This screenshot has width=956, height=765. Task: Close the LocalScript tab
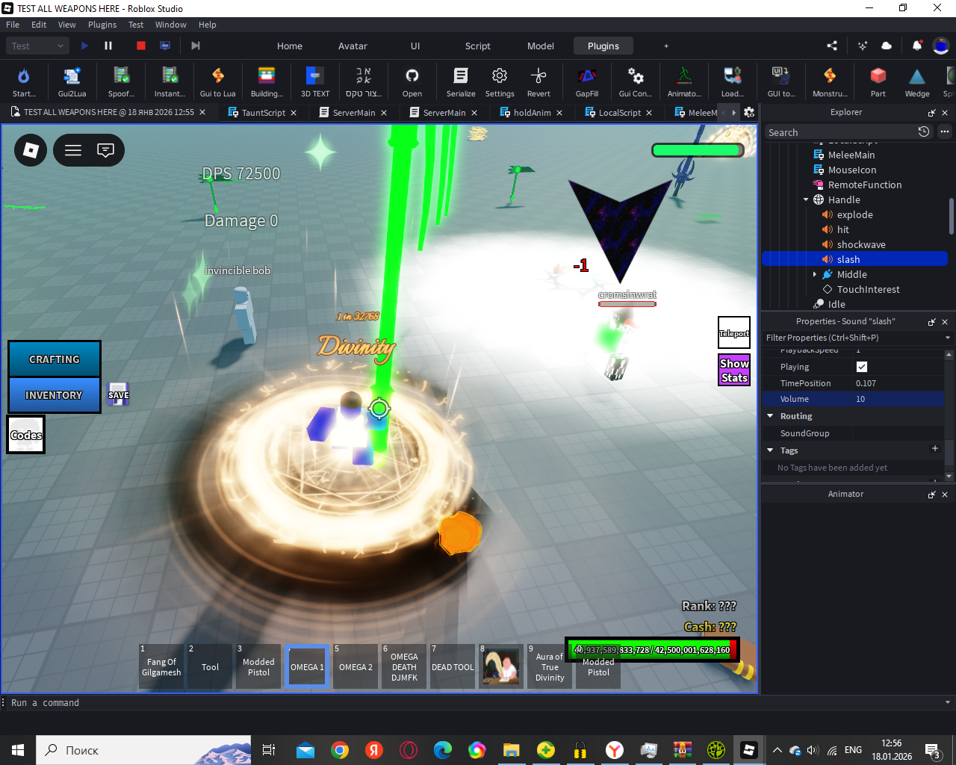[649, 113]
